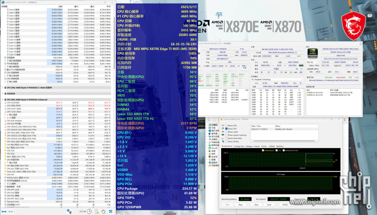Click Clear button in stability test
The width and height of the screenshot is (377, 215).
[x=256, y=205]
